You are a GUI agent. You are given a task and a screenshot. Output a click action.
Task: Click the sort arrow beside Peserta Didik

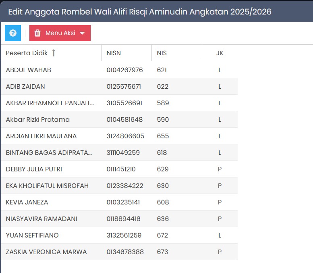pos(54,53)
